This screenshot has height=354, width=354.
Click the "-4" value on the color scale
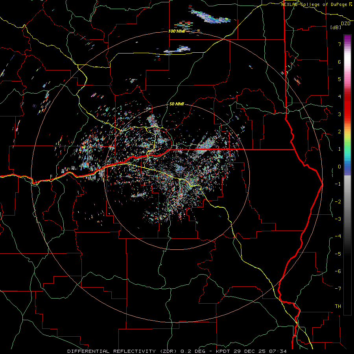point(338,236)
